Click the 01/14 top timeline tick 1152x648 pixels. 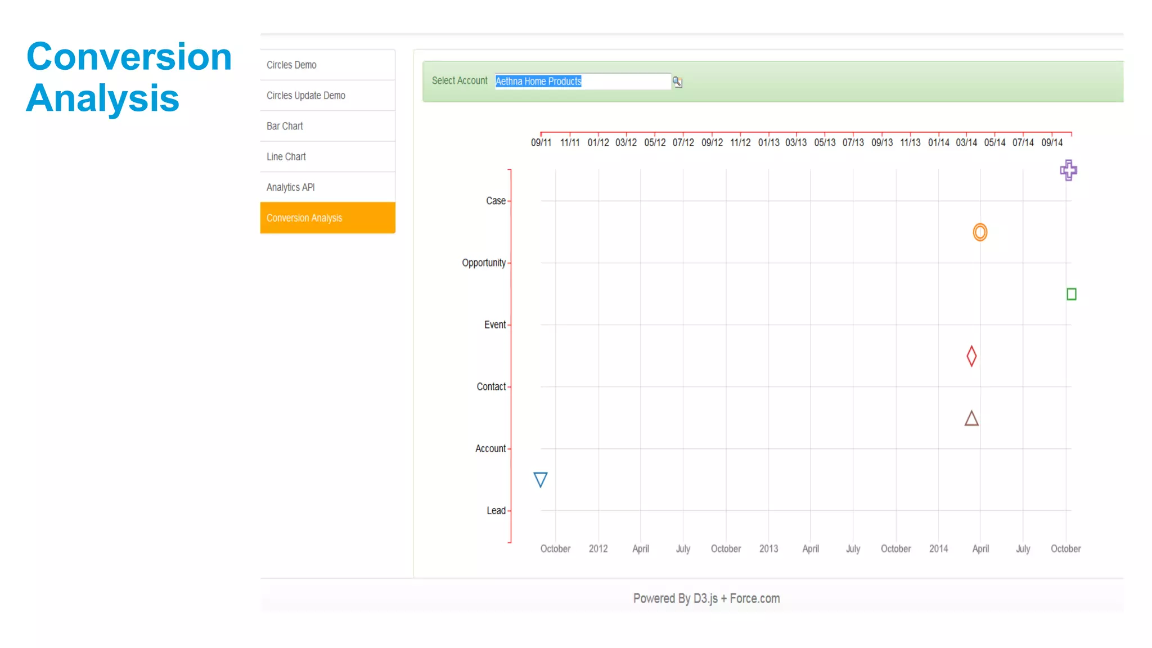pyautogui.click(x=938, y=143)
